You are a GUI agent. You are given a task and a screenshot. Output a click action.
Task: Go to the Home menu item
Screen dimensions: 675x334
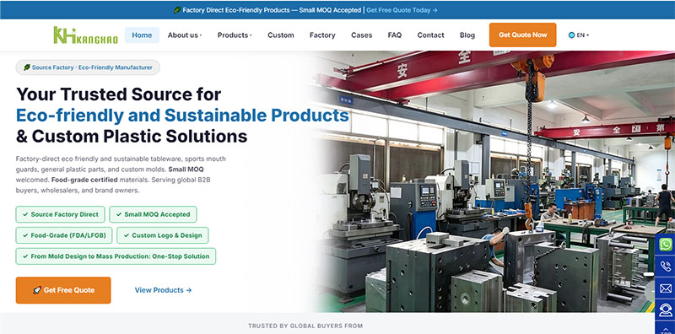pyautogui.click(x=142, y=35)
